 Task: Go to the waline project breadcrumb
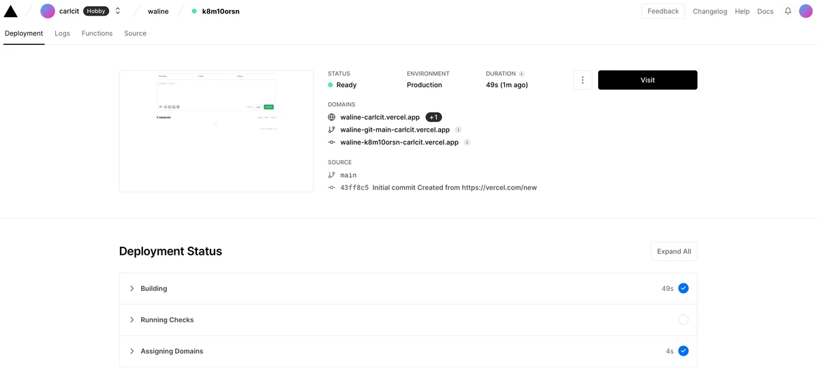click(x=158, y=11)
